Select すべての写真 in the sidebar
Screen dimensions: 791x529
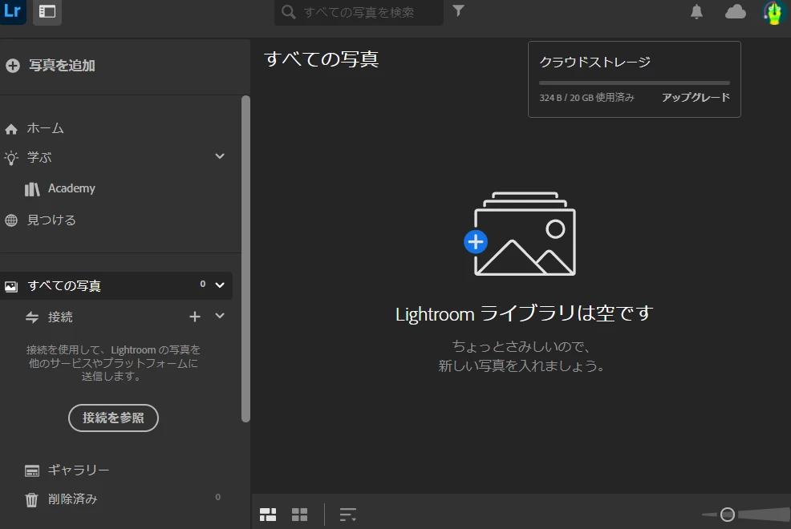(x=116, y=285)
